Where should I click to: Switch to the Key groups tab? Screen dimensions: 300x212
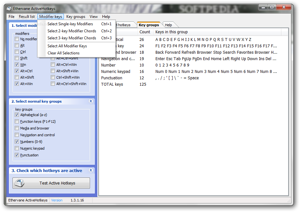click(x=149, y=25)
